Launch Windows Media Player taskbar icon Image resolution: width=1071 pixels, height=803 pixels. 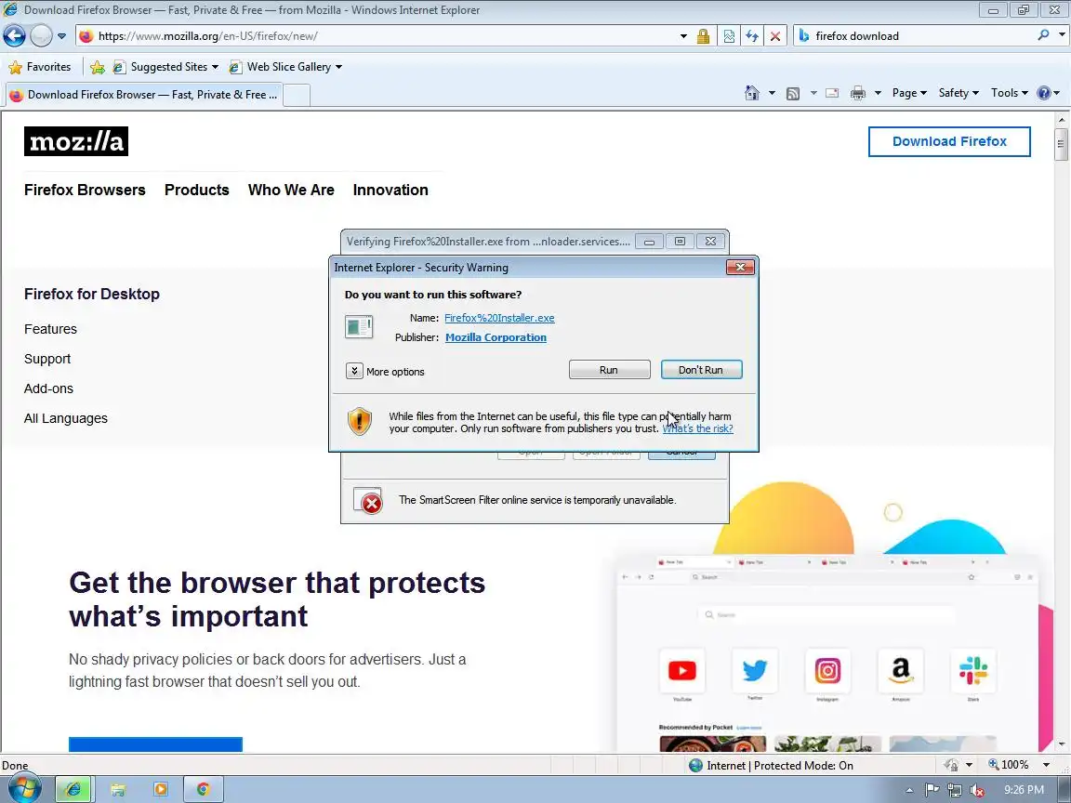coord(161,789)
